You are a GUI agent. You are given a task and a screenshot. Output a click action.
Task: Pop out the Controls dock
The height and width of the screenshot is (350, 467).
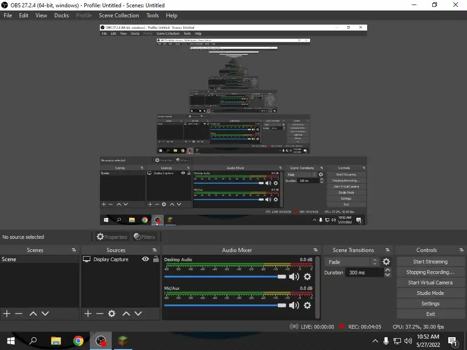pos(462,250)
